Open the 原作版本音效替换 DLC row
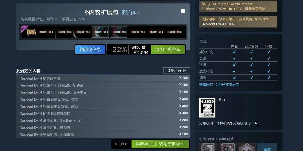The height and width of the screenshot is (151, 303). (x=103, y=113)
